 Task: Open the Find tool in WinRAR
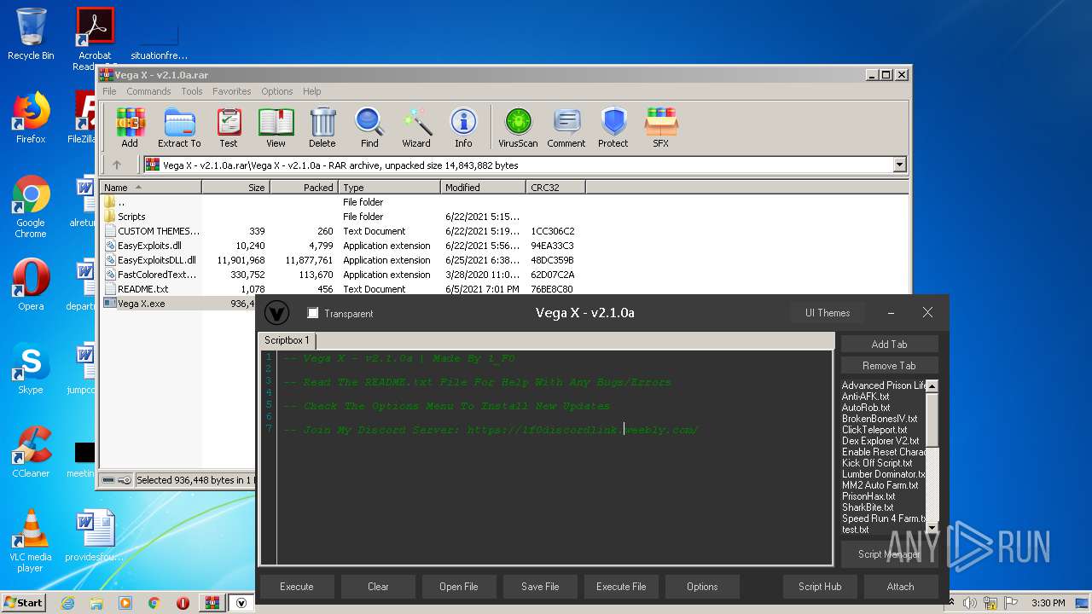(369, 128)
